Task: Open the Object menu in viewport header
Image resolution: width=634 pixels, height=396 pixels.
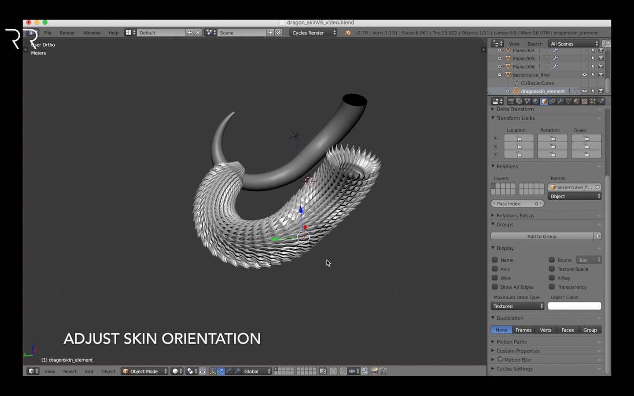Action: point(108,371)
